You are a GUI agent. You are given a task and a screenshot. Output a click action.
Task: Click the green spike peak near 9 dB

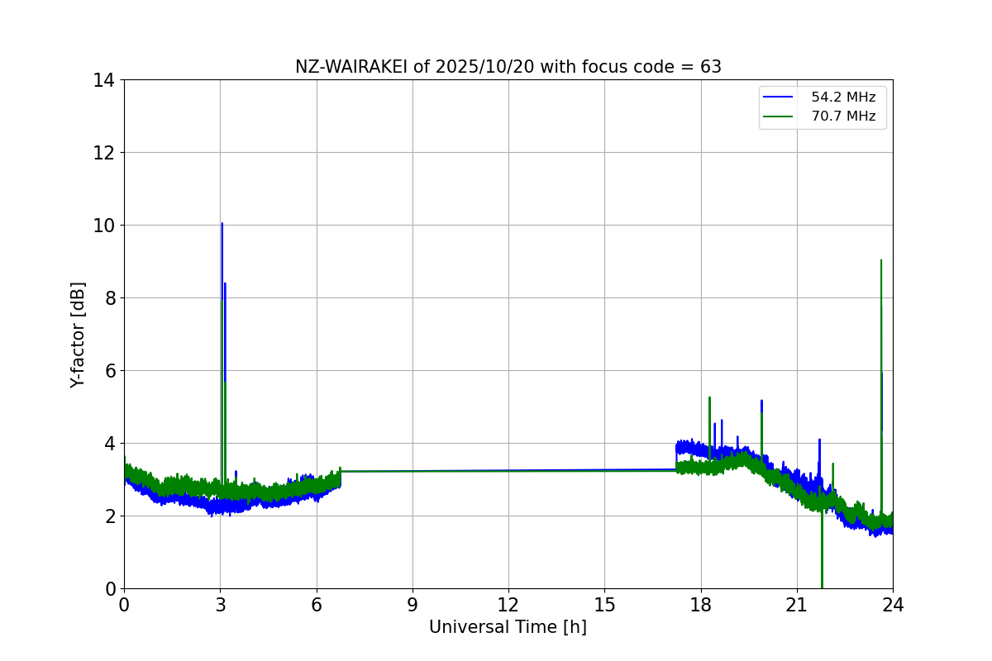(881, 260)
